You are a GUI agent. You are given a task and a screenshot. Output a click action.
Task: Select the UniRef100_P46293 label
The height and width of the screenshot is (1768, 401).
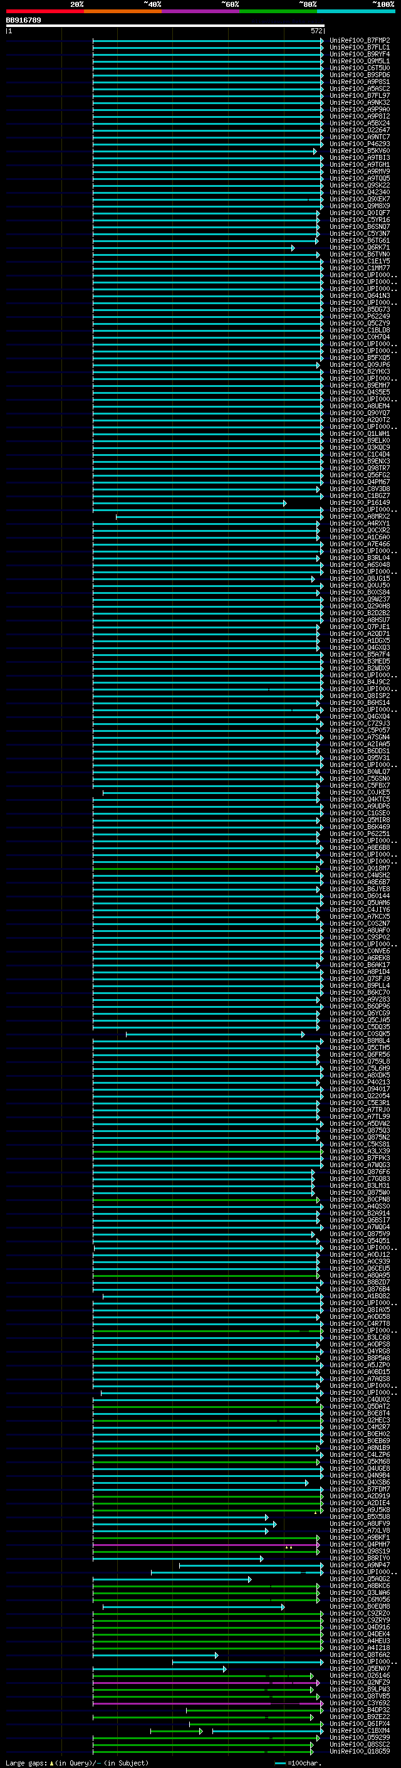pyautogui.click(x=359, y=144)
